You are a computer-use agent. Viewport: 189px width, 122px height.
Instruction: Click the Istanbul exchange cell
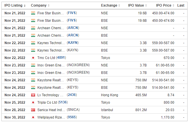point(107,110)
